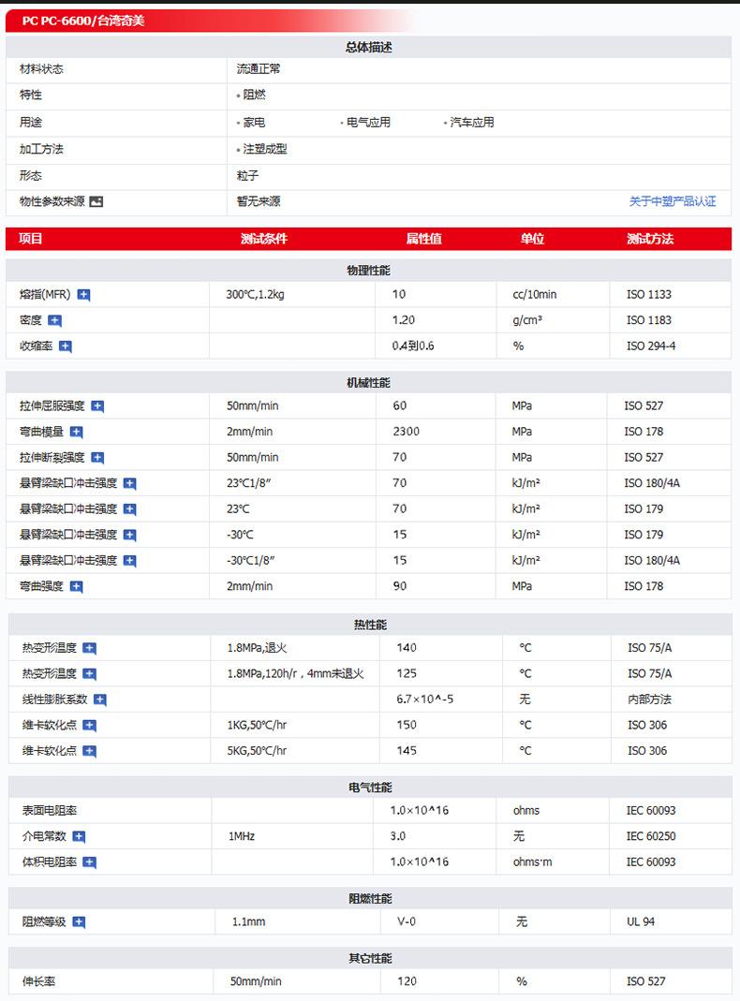Click the 单位 column header
The width and height of the screenshot is (740, 1001).
[532, 239]
